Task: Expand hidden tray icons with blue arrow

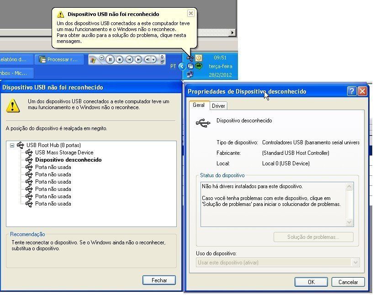Action: [182, 66]
